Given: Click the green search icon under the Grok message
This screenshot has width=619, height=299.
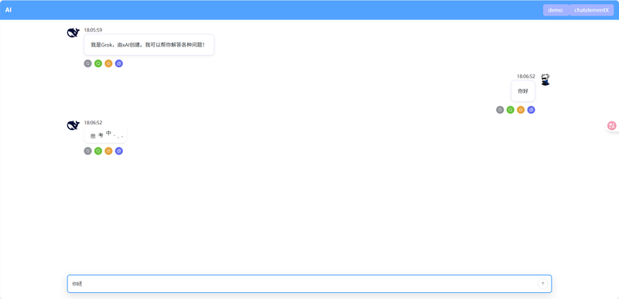Looking at the screenshot, I should pyautogui.click(x=98, y=63).
